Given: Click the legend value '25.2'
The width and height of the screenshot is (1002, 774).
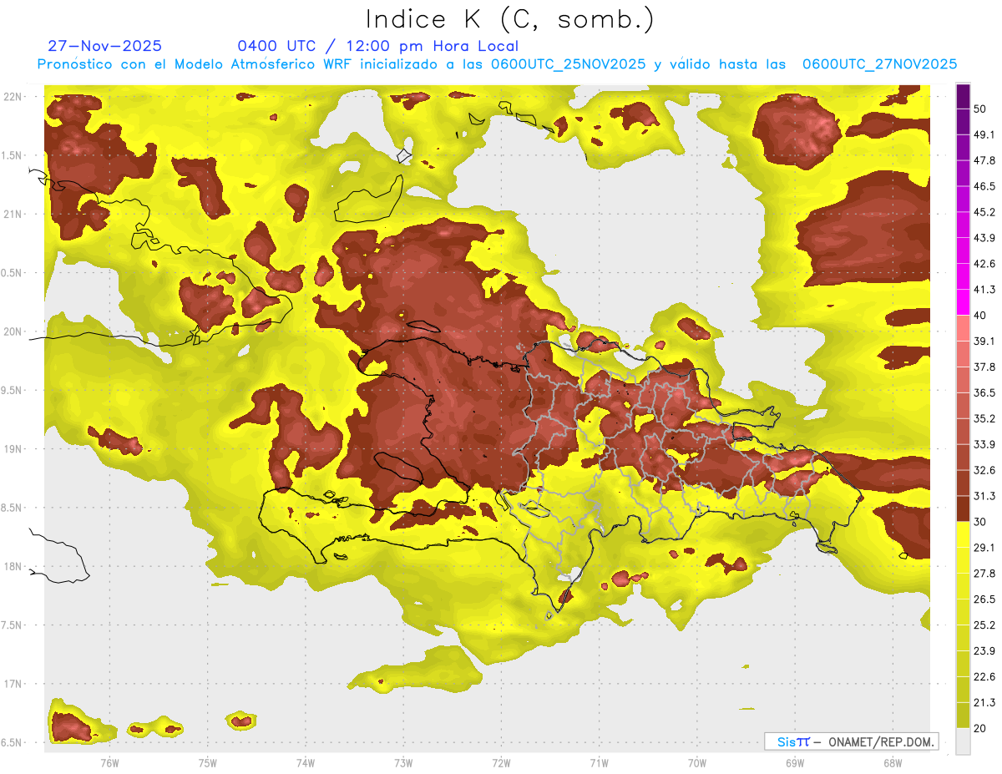Looking at the screenshot, I should [x=984, y=625].
